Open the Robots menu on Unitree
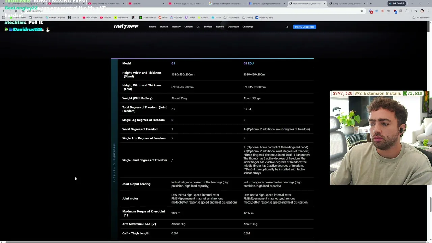 (x=153, y=27)
